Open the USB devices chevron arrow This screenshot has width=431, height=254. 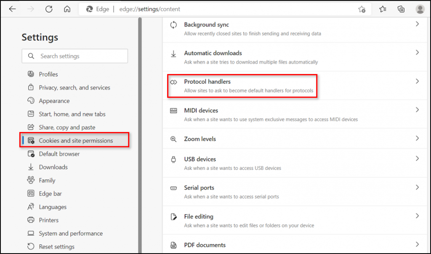click(417, 159)
